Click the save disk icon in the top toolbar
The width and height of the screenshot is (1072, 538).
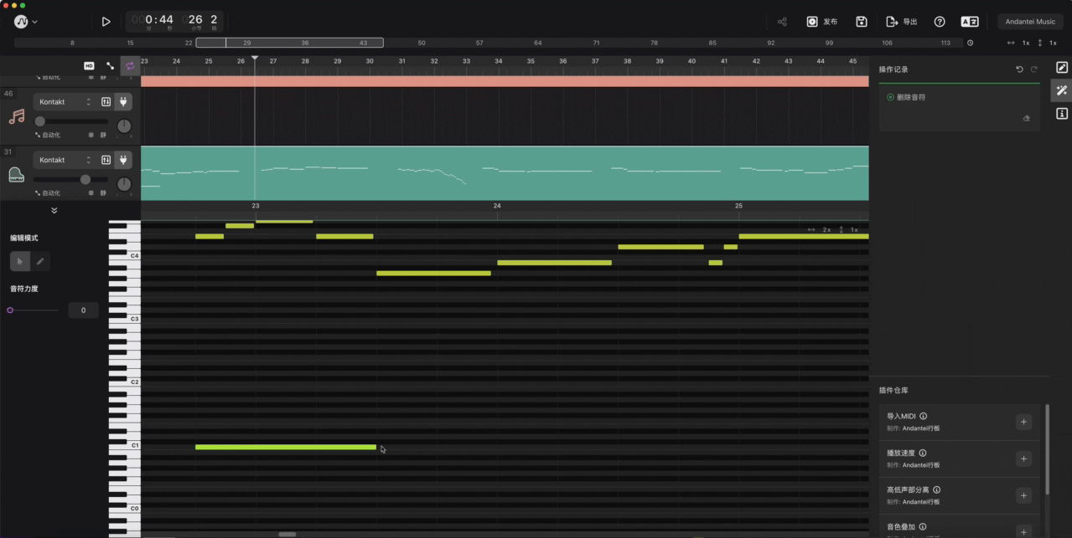[862, 21]
